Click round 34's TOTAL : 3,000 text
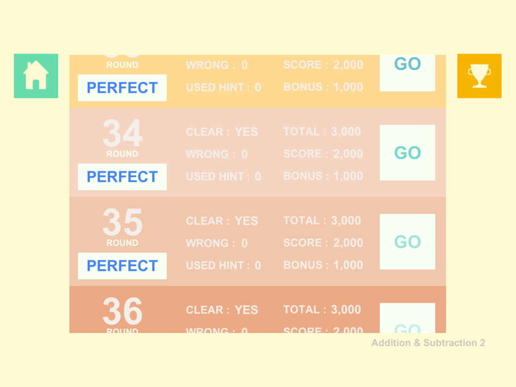 (x=322, y=132)
